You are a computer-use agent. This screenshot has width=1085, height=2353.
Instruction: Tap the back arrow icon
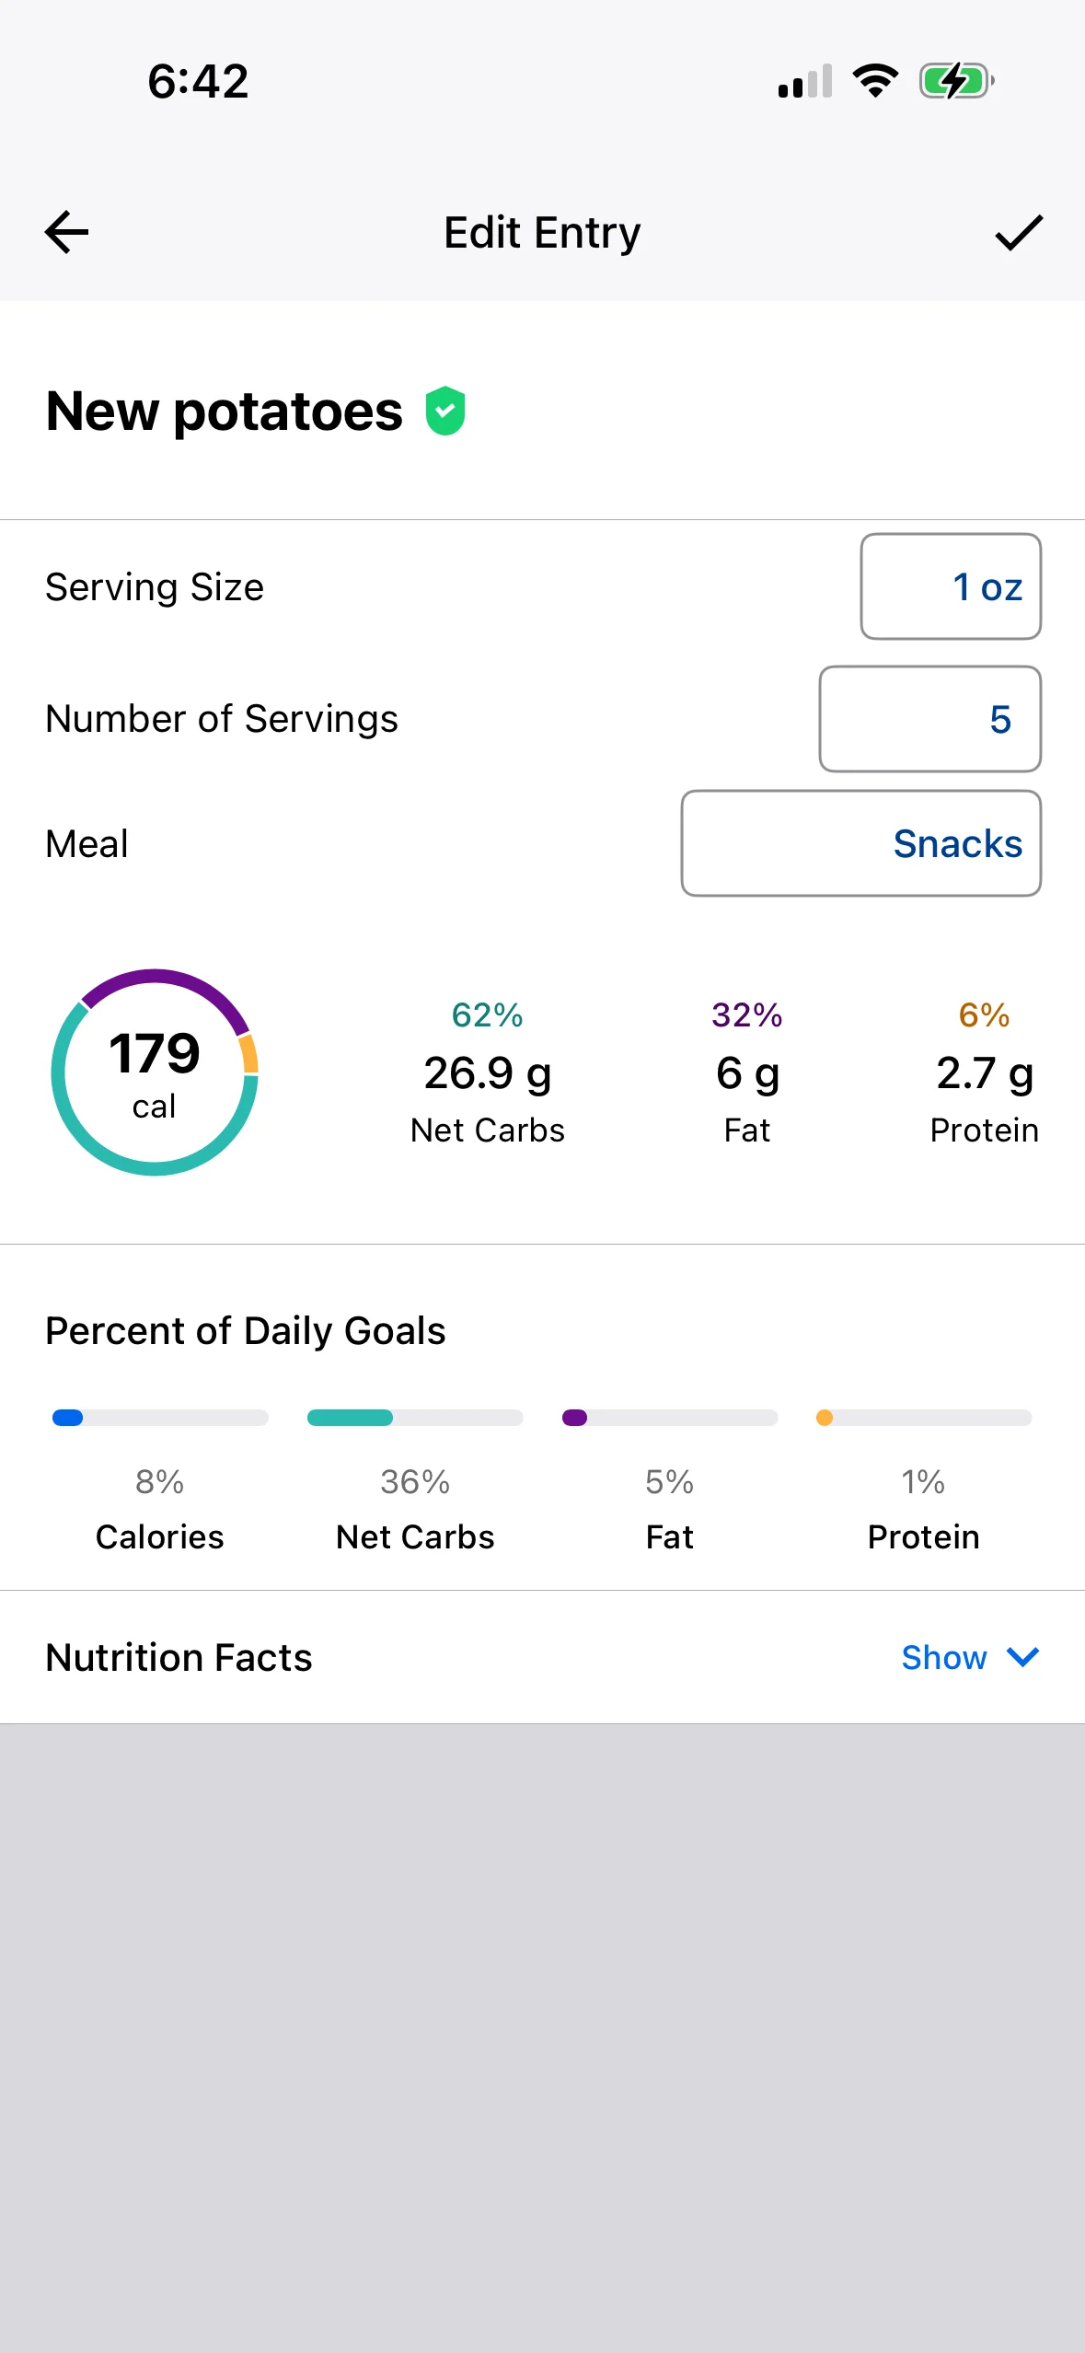pos(67,232)
